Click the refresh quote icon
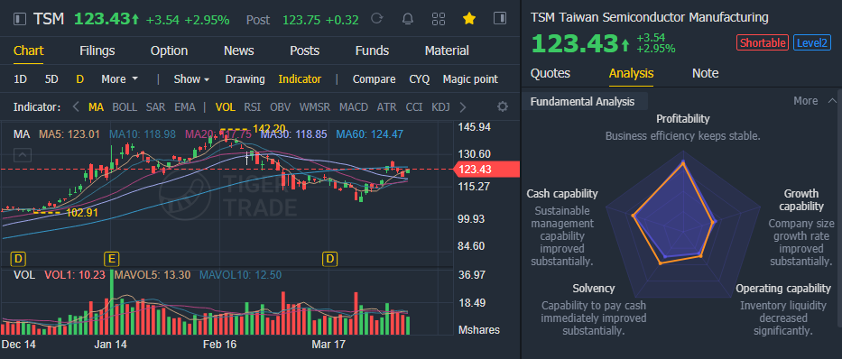 (x=377, y=19)
